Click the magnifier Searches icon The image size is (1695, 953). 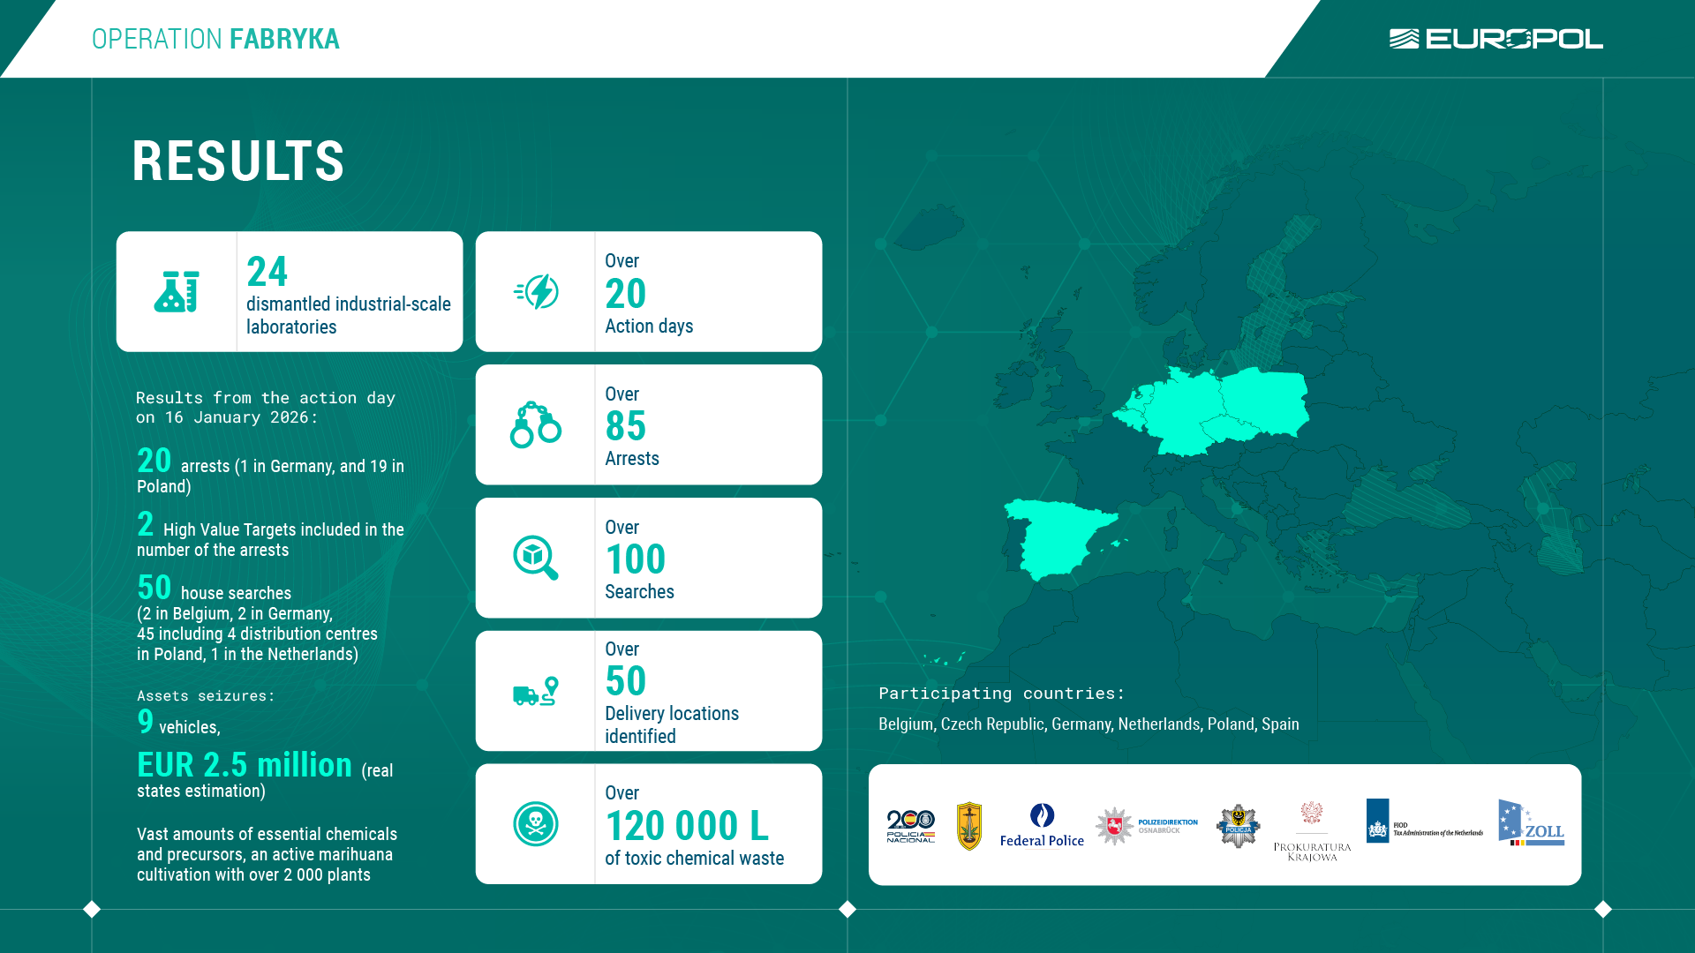(x=536, y=558)
